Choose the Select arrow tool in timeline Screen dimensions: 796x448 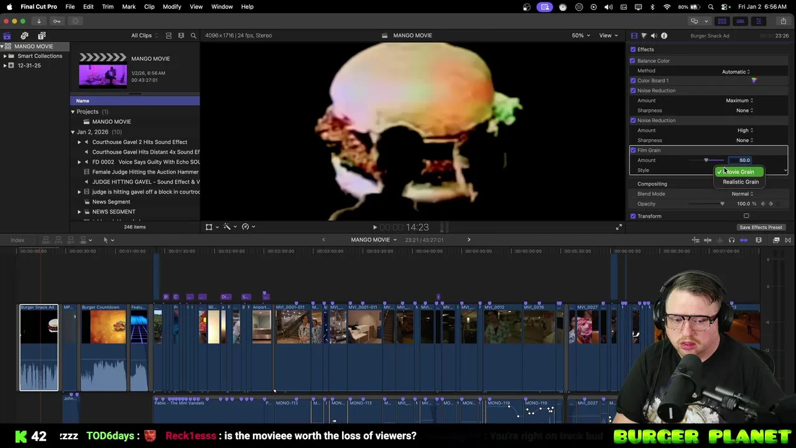pos(108,240)
